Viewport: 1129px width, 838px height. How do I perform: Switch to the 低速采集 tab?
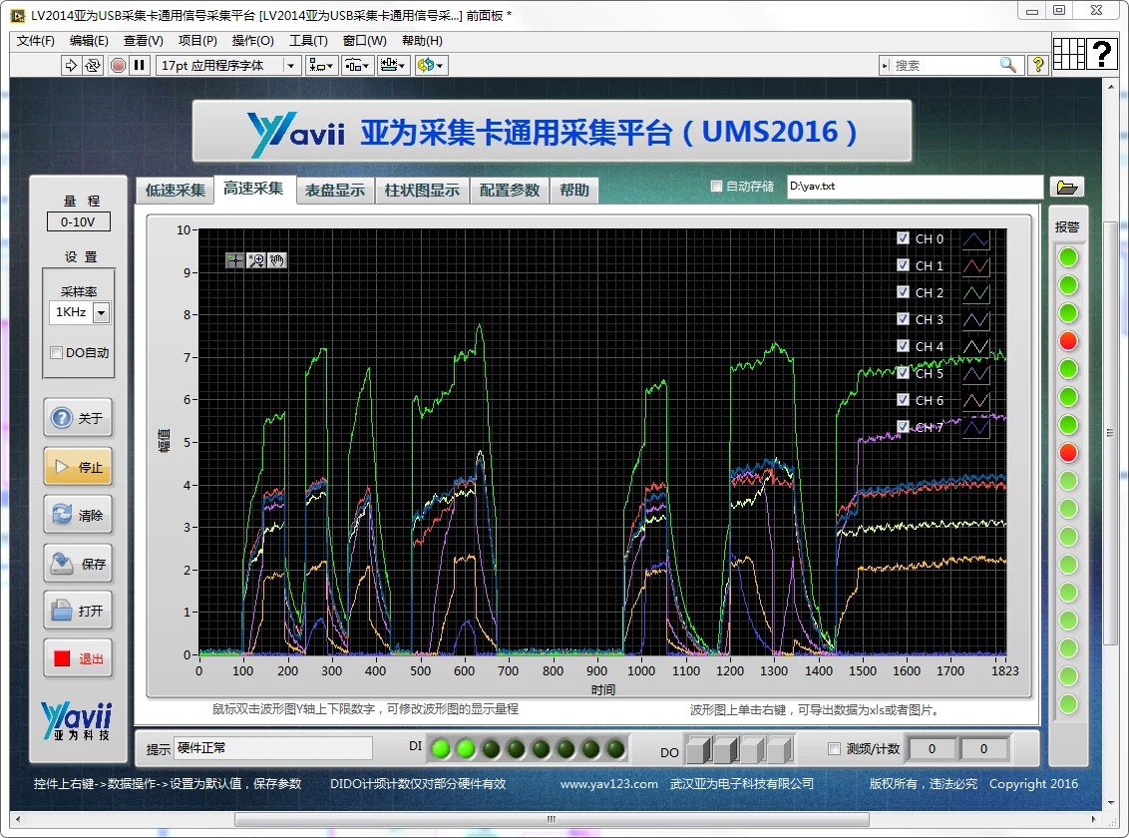point(175,191)
